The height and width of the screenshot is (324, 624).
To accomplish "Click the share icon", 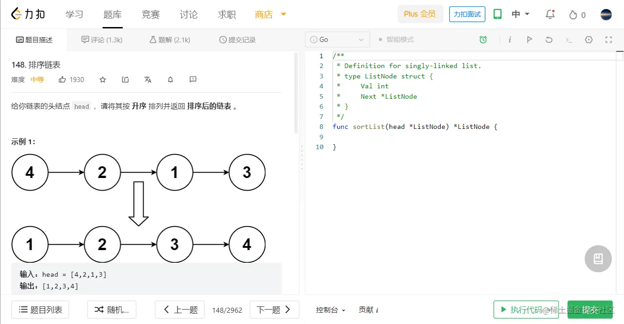I will (125, 80).
